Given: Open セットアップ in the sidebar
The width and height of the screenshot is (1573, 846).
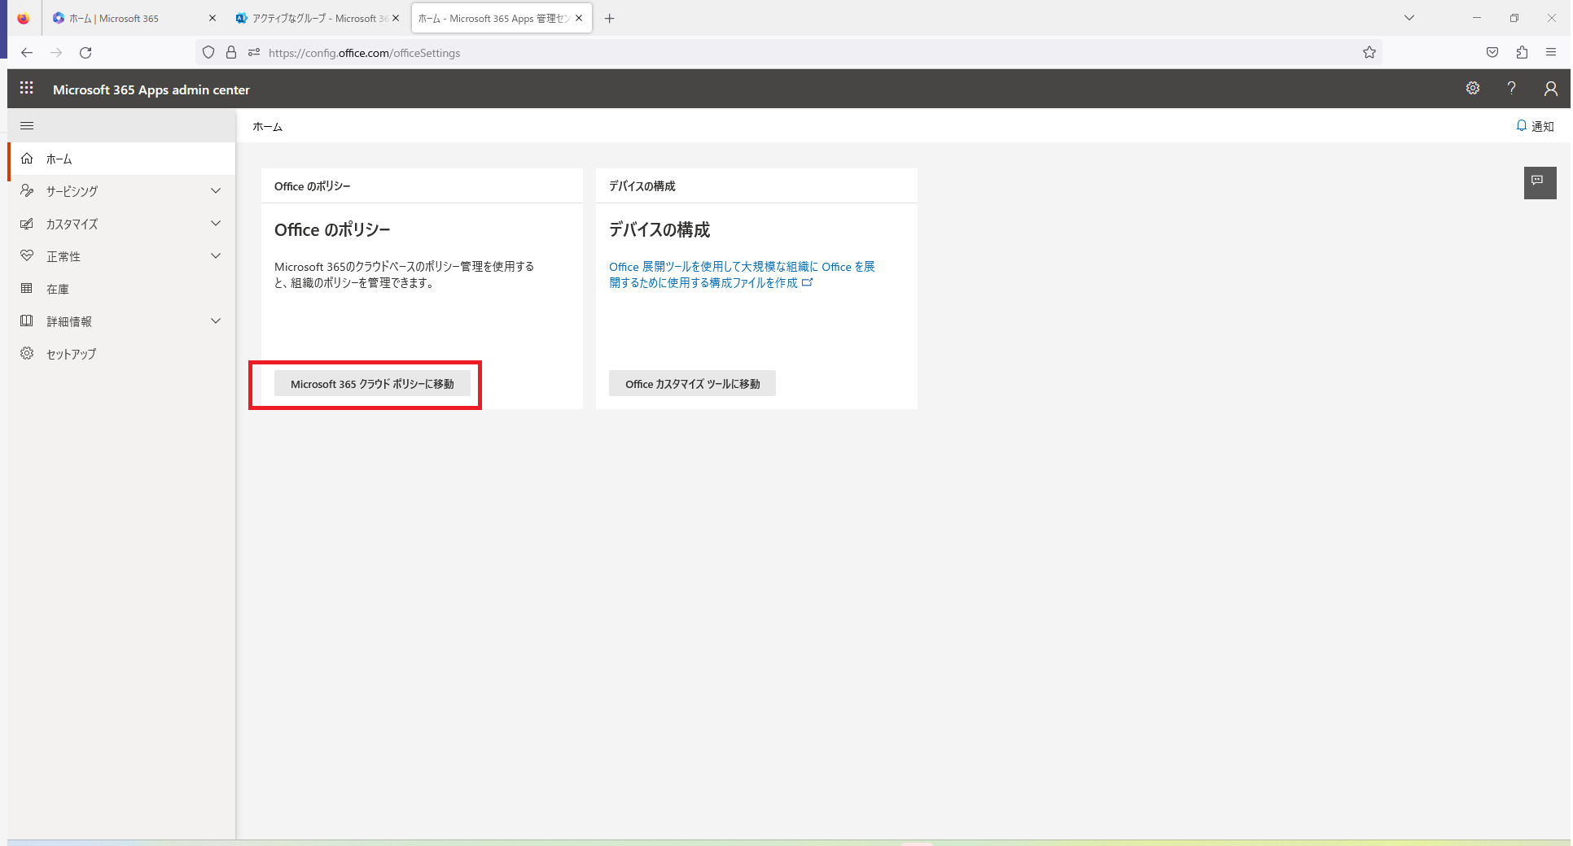Looking at the screenshot, I should point(71,354).
